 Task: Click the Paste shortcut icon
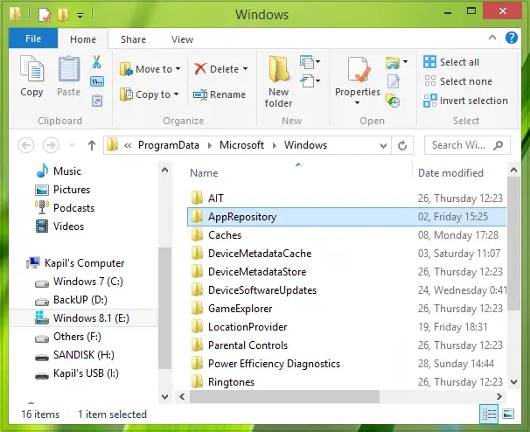point(97,101)
